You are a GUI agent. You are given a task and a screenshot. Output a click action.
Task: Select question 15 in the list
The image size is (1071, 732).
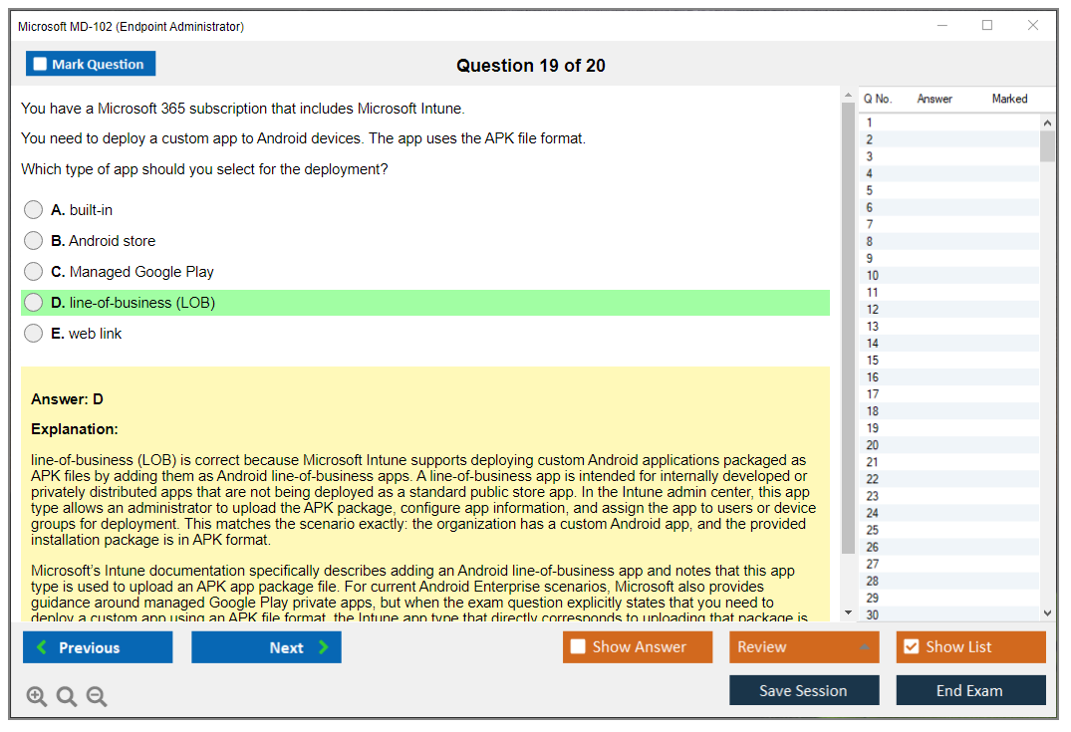pos(949,360)
